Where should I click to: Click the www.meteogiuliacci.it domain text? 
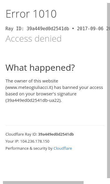[x=29, y=87]
